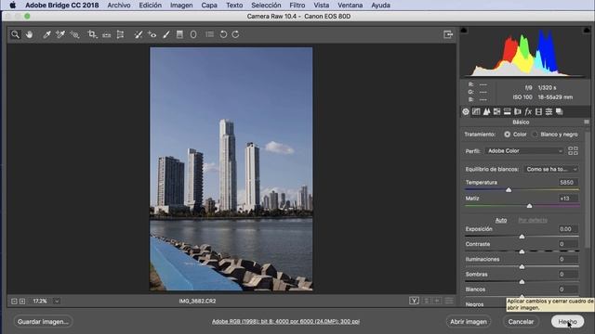595x334 pixels.
Task: Select the Zoom tool in toolbar
Action: click(15, 34)
